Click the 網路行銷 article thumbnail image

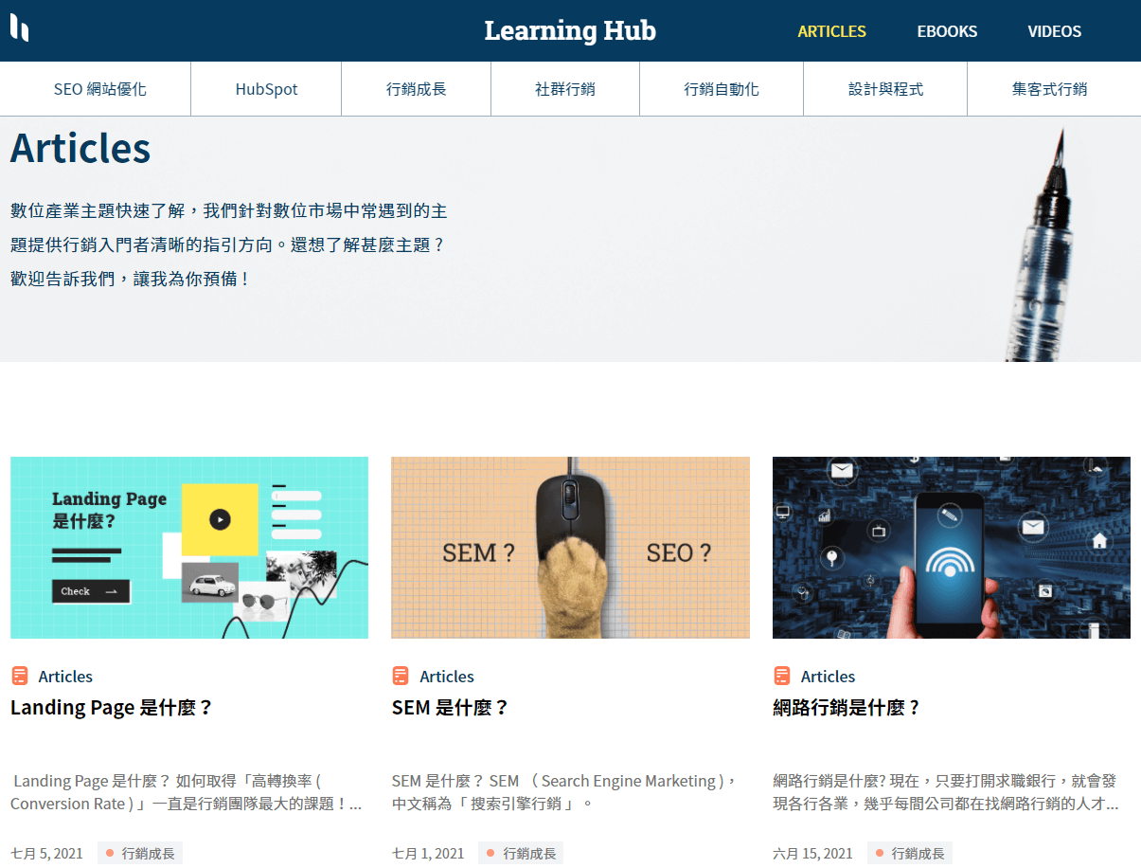[951, 547]
